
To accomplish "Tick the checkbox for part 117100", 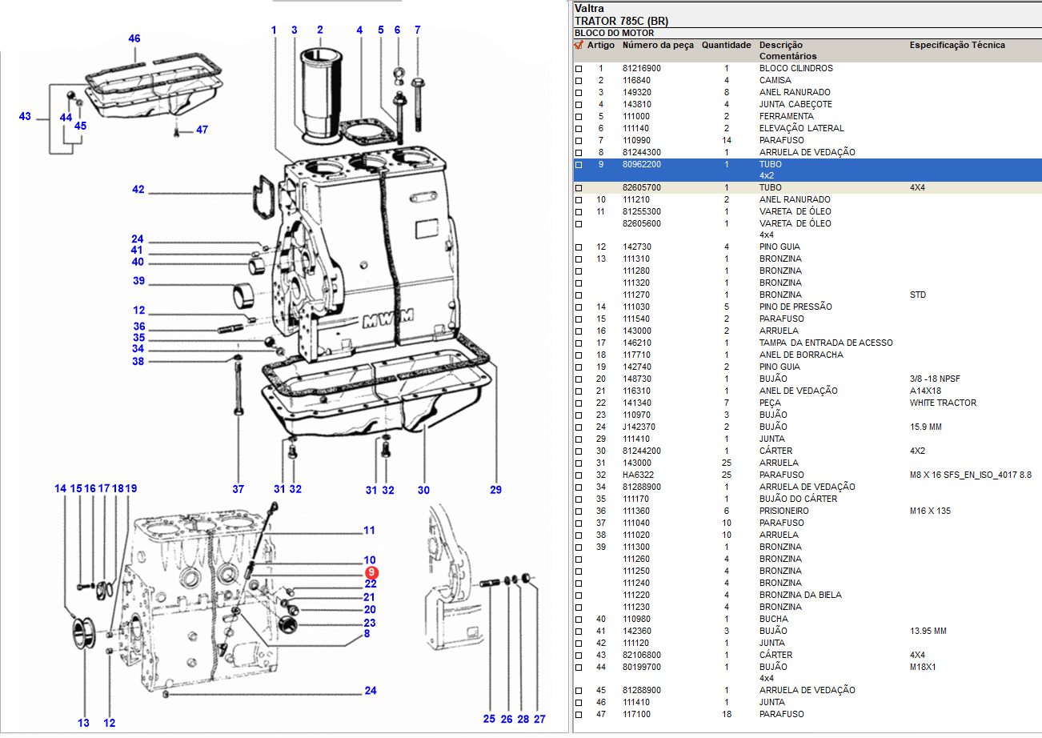I will tap(579, 715).
